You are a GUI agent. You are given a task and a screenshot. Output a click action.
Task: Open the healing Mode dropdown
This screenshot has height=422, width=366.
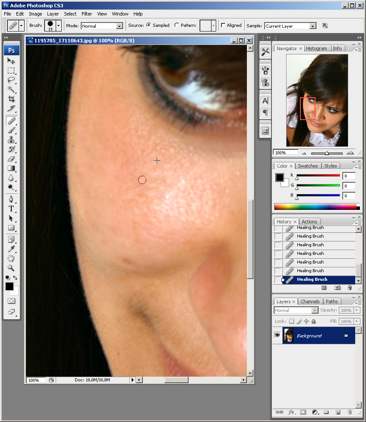click(x=119, y=26)
